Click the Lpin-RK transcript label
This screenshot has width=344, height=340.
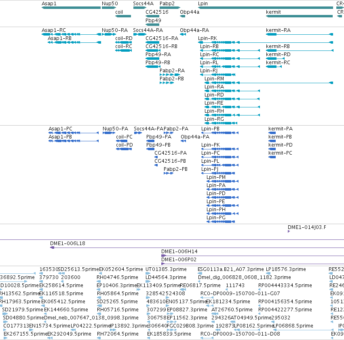tap(207, 38)
